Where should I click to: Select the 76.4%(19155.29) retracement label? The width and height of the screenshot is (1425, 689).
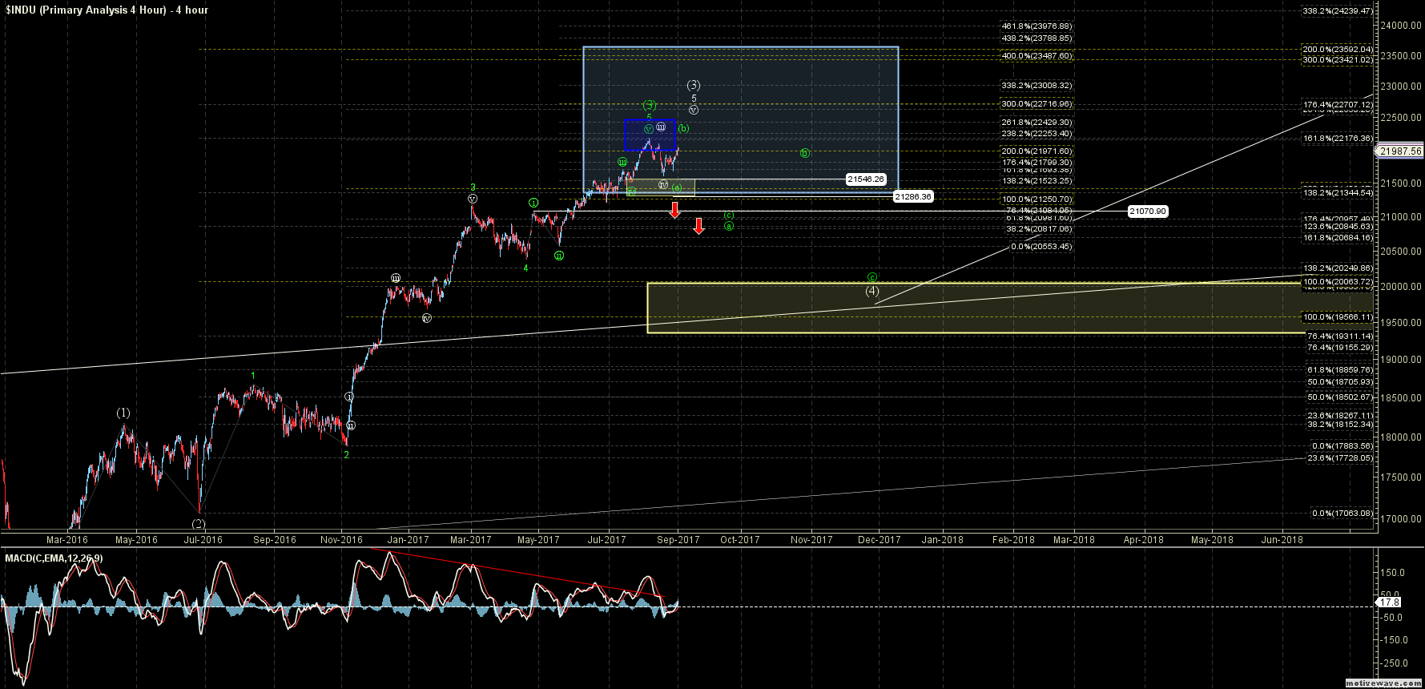[1340, 348]
